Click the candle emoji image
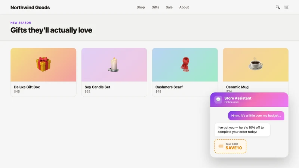 tap(114, 64)
